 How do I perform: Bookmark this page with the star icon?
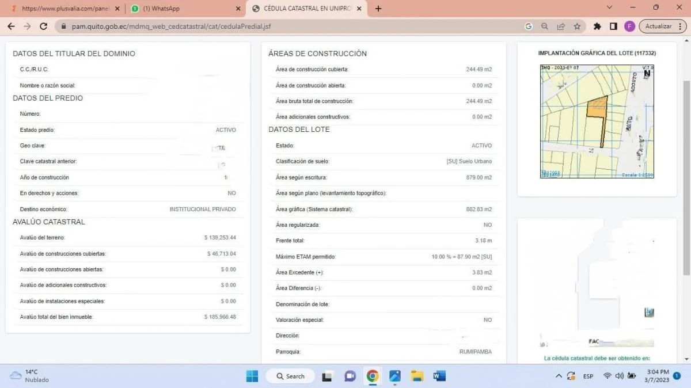577,26
